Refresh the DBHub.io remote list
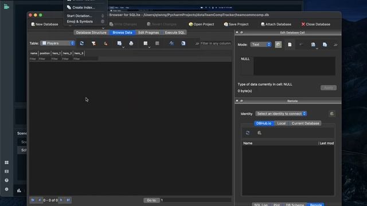Image resolution: width=367 pixels, height=206 pixels. [248, 133]
